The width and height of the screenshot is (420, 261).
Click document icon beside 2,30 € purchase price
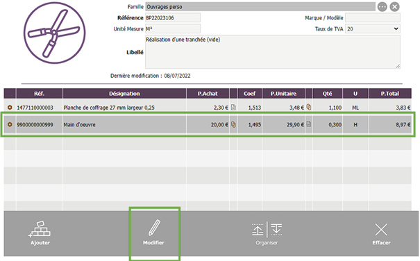pyautogui.click(x=233, y=107)
